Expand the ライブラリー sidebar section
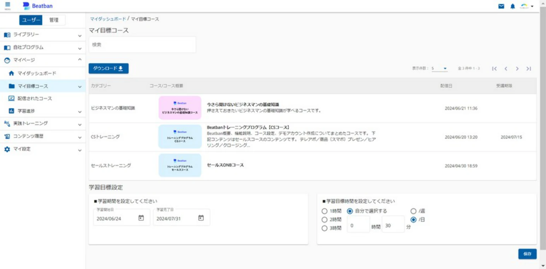 pyautogui.click(x=80, y=36)
